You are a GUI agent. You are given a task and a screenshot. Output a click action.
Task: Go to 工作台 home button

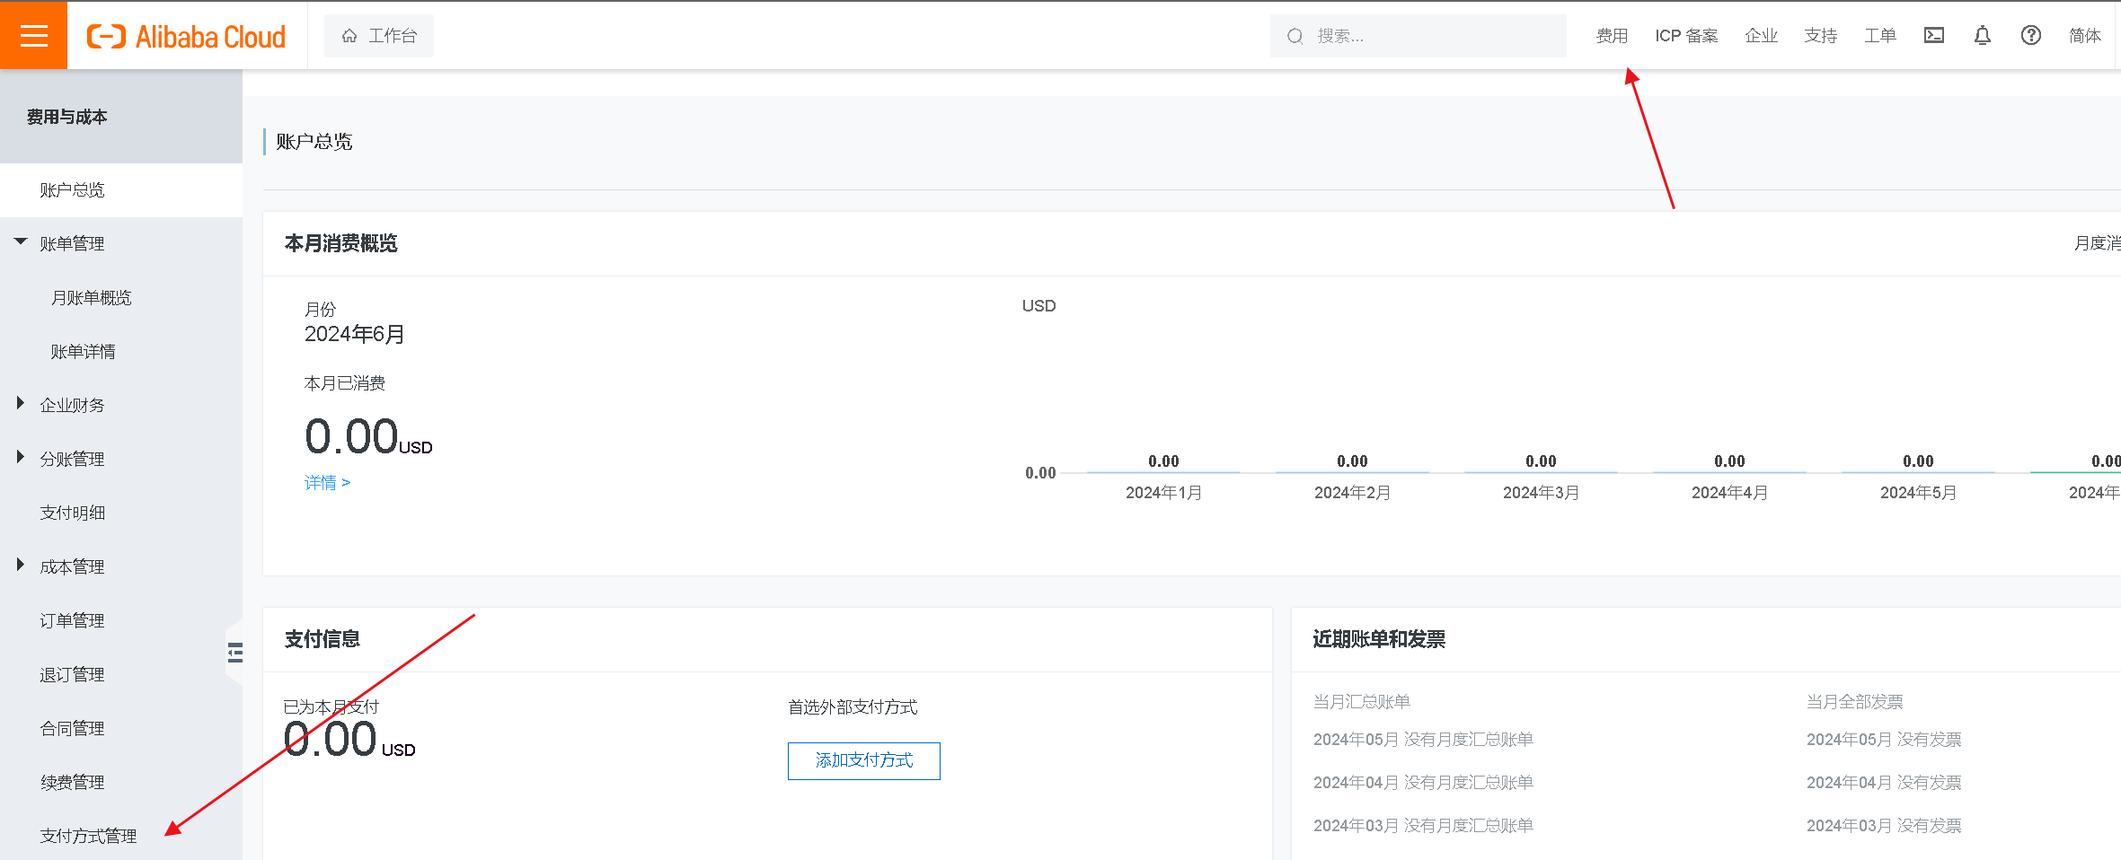tap(379, 36)
